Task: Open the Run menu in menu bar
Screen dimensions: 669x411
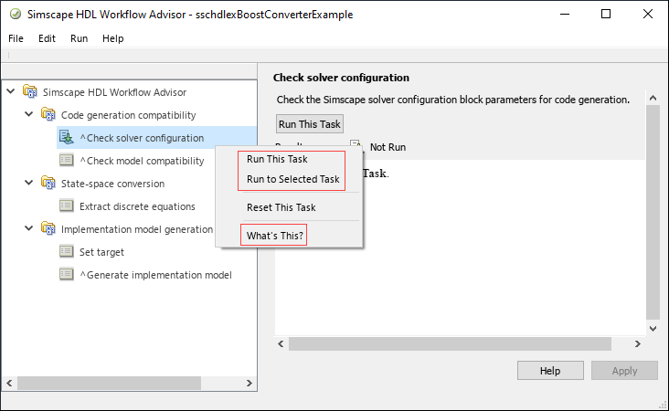Action: click(79, 39)
